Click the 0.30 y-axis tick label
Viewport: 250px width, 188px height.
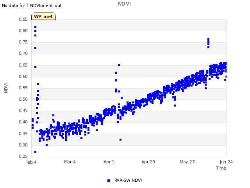(23, 145)
